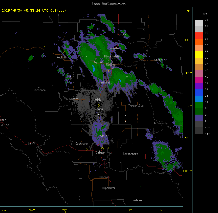Click the yellow diamond marker above Calgary
This screenshot has height=213, width=218.
coord(102,149)
